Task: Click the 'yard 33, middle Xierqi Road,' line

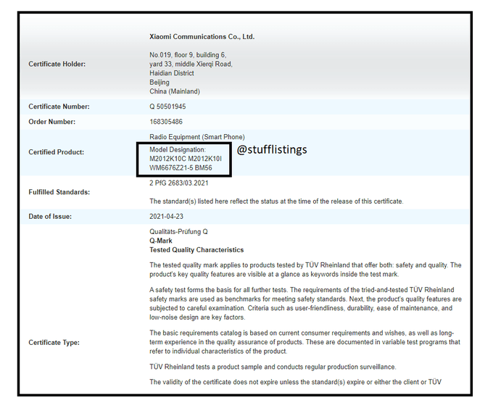Action: 191,64
